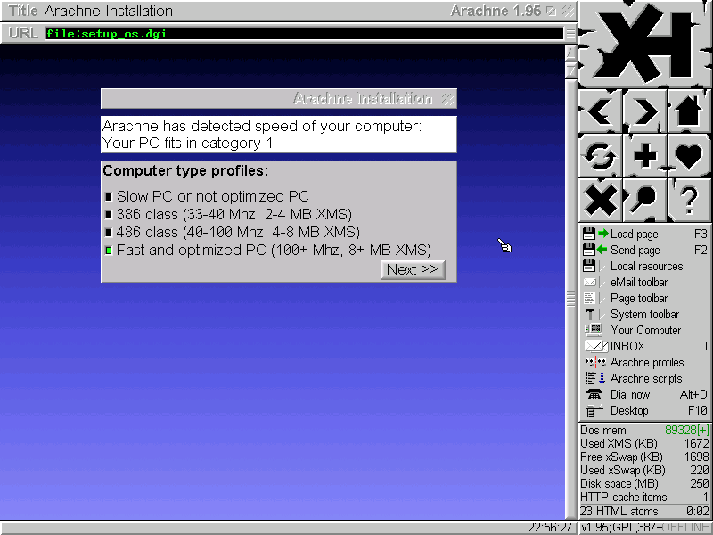Viewport: 713px width, 535px height.
Task: Open search with the magnifier icon
Action: tap(644, 200)
